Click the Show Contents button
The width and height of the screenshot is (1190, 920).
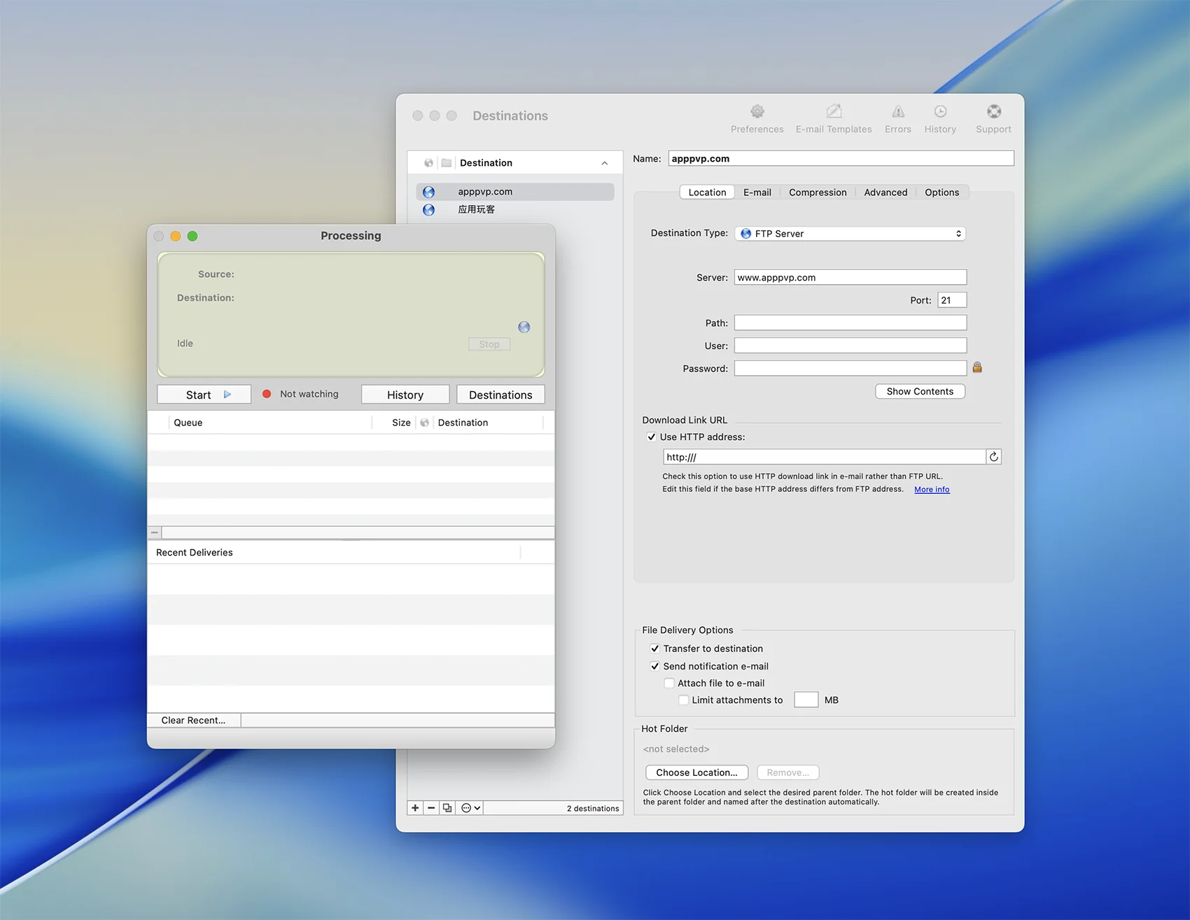[x=919, y=392]
